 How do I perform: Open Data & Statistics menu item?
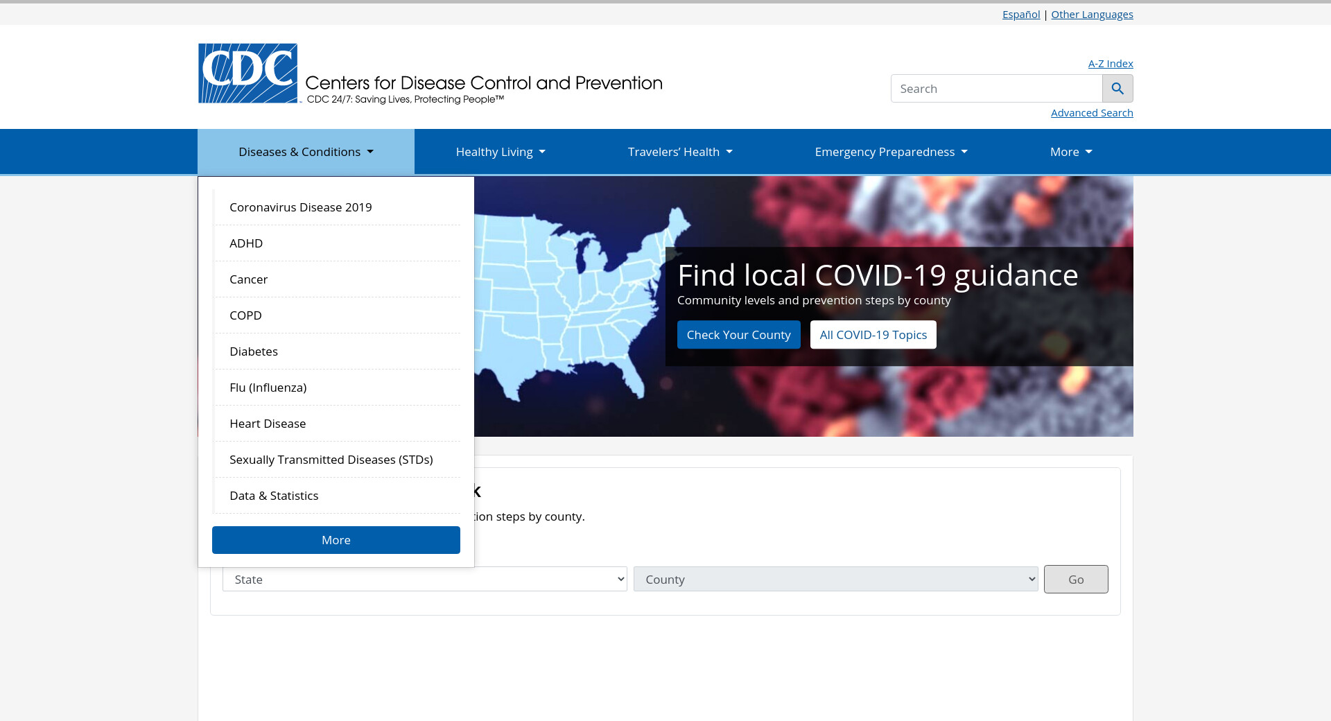pyautogui.click(x=274, y=496)
